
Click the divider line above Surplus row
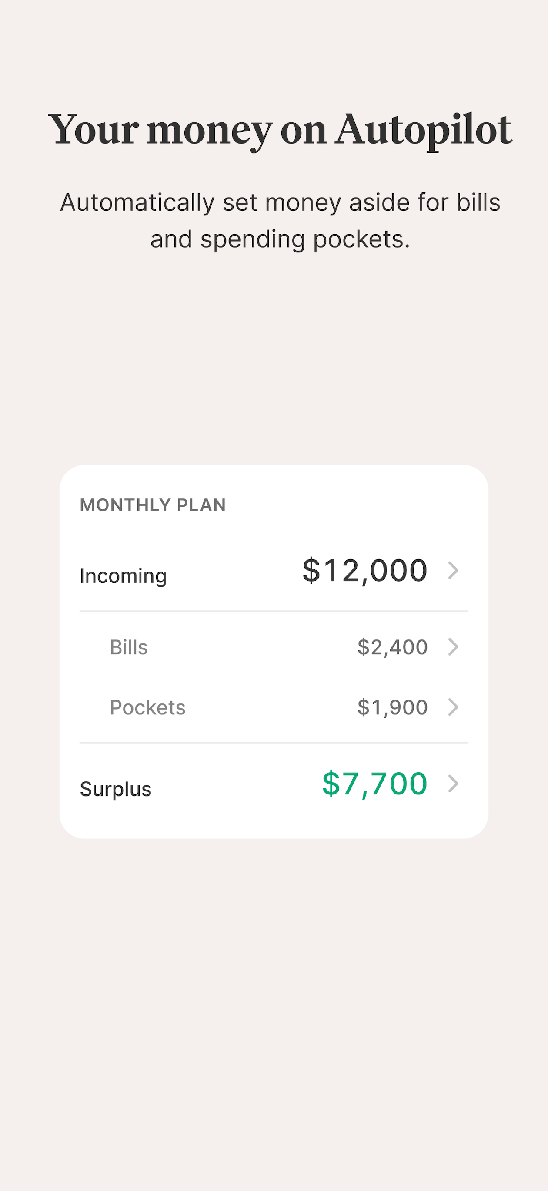tap(274, 743)
